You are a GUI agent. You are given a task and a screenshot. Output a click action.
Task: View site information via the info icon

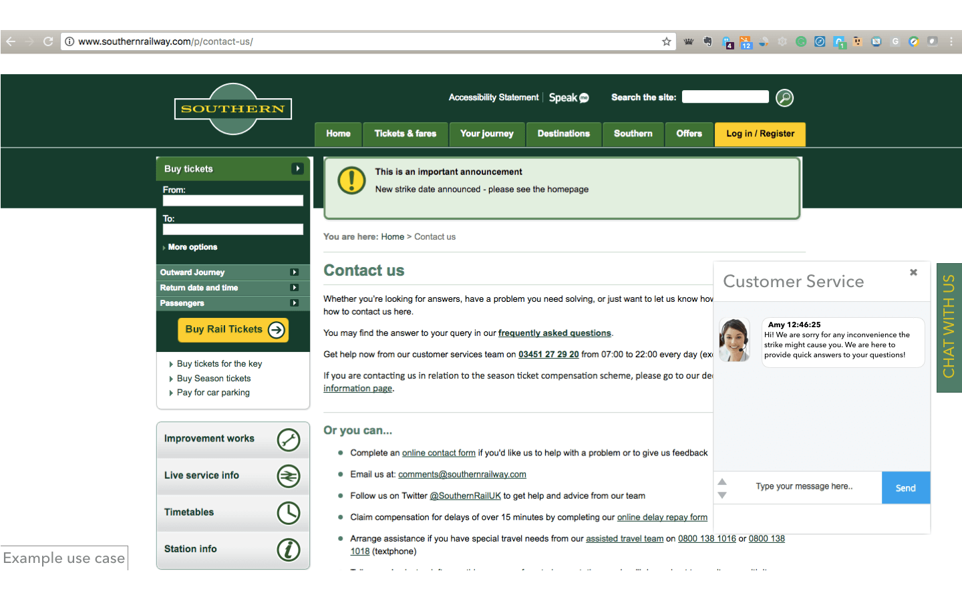tap(69, 41)
